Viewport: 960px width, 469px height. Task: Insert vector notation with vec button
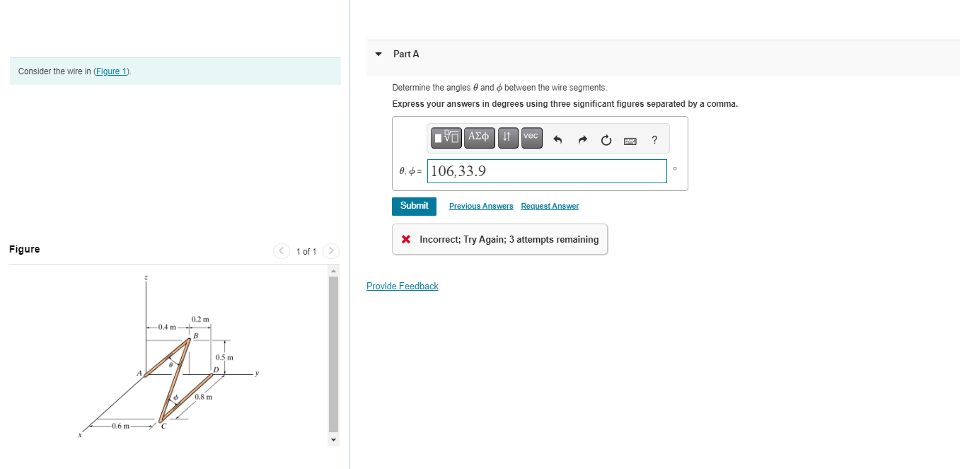coord(531,138)
